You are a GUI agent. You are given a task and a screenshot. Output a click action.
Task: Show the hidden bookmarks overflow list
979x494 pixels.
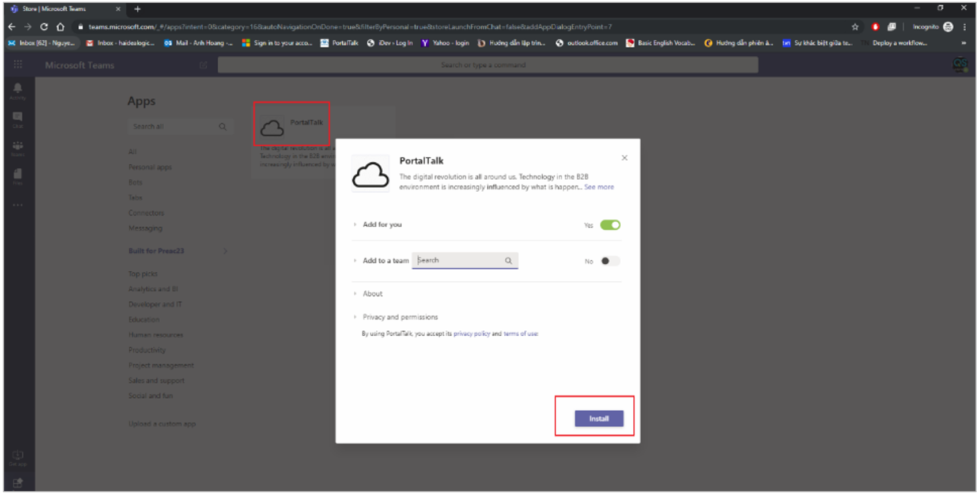tap(963, 43)
